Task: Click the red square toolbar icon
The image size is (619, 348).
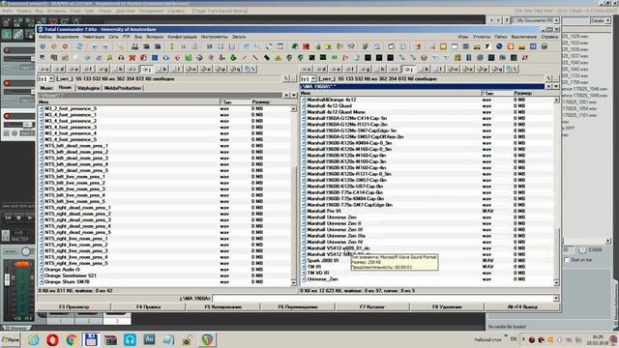Action: (306, 46)
